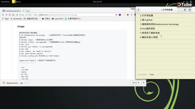This screenshot has width=195, height=109.
Task: Open the openSUSE bookmarks folder
Action: (58, 19)
